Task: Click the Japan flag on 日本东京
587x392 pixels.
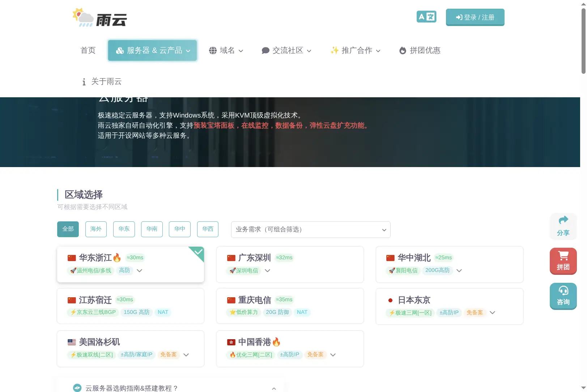Action: (x=390, y=300)
